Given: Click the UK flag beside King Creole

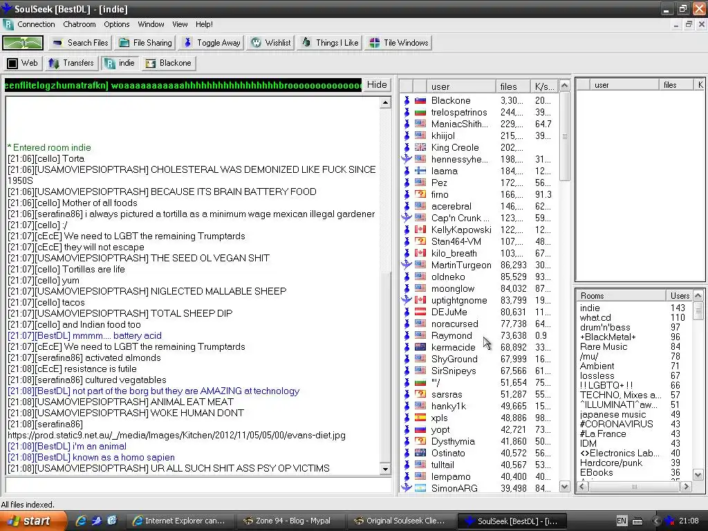Looking at the screenshot, I should point(420,147).
